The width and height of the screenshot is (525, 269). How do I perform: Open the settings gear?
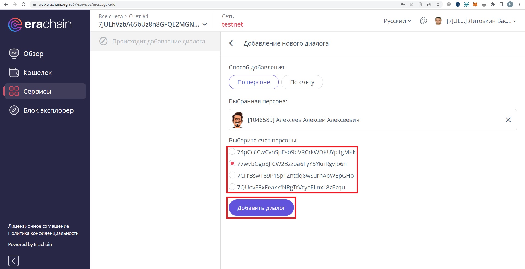click(x=423, y=21)
